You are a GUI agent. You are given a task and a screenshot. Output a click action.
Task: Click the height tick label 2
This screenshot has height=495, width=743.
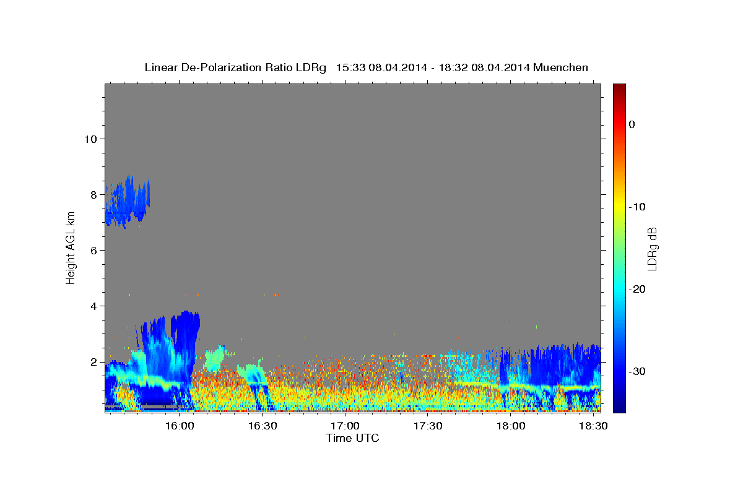(94, 362)
